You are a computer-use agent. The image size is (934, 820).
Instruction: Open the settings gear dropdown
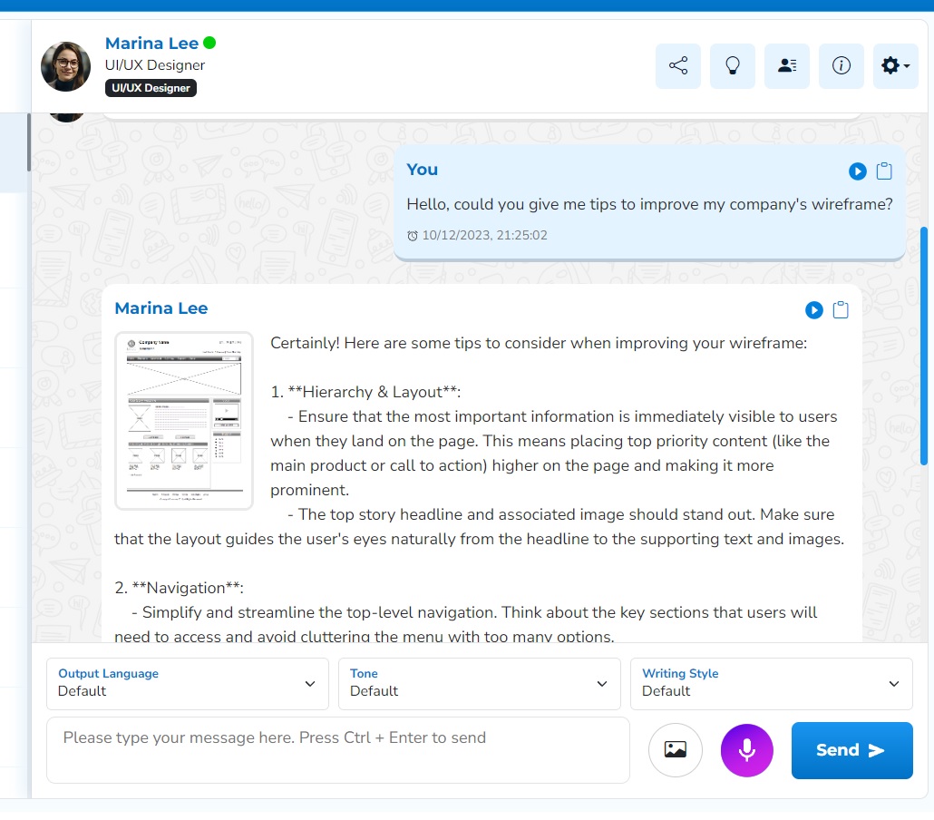895,66
